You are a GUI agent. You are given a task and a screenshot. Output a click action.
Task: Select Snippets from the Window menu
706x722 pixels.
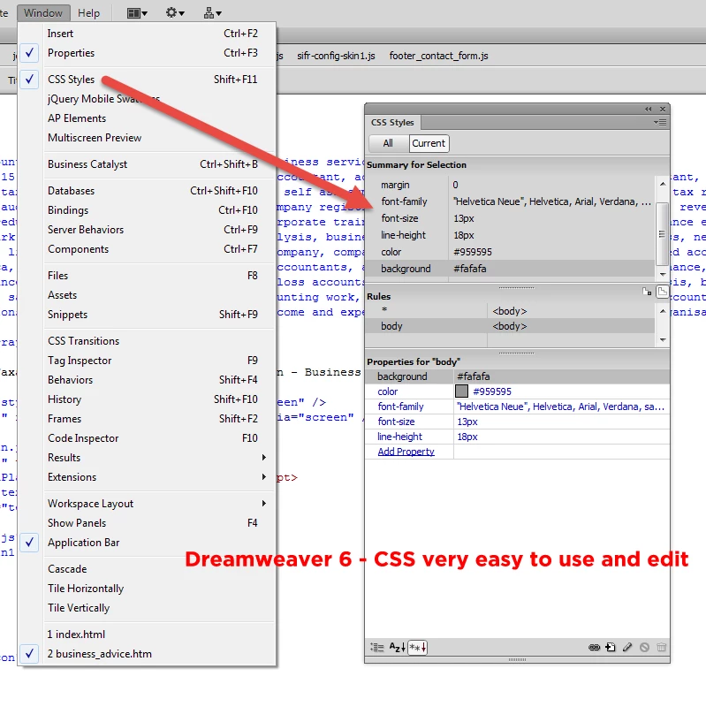[148, 315]
